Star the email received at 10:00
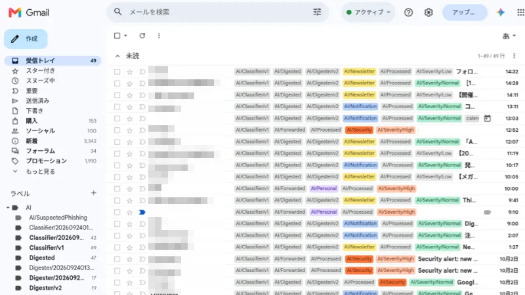The width and height of the screenshot is (525, 295). (129, 189)
